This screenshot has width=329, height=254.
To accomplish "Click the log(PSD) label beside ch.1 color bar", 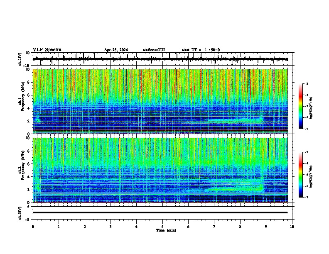I will click(311, 108).
